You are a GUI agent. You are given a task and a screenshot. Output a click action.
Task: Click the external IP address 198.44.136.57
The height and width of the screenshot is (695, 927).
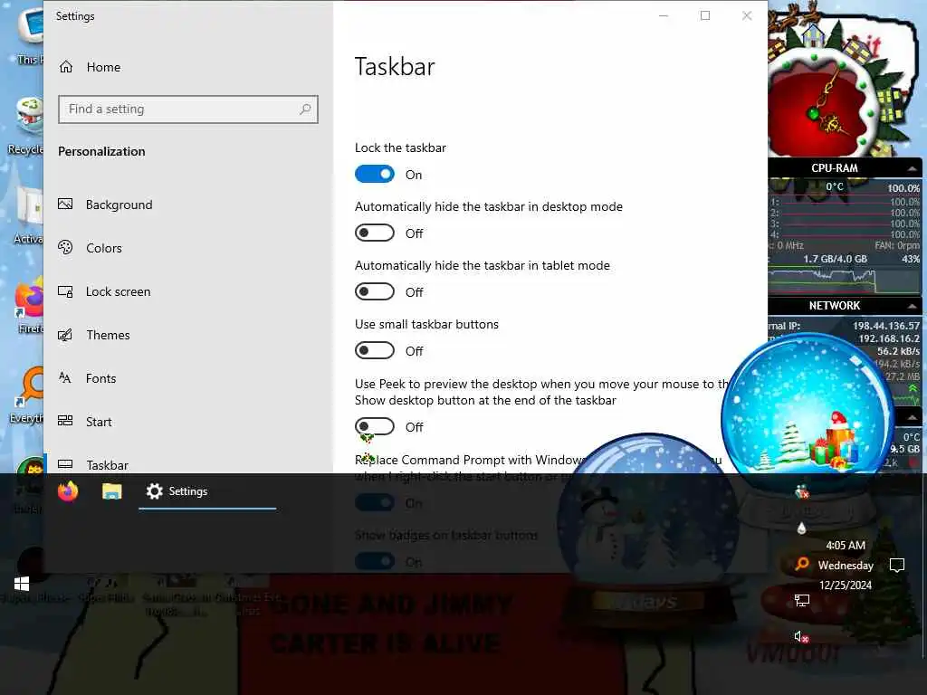click(885, 326)
